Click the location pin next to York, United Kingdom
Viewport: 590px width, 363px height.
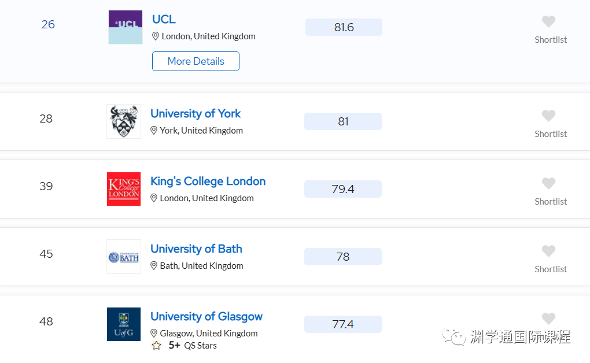[153, 131]
